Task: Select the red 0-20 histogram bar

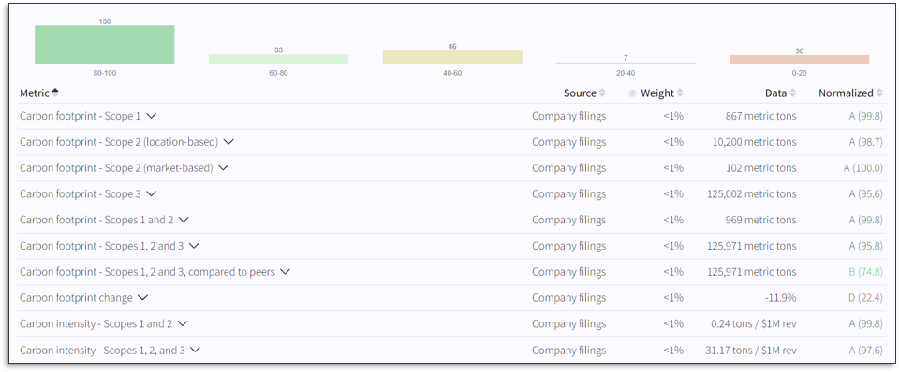Action: click(x=799, y=60)
